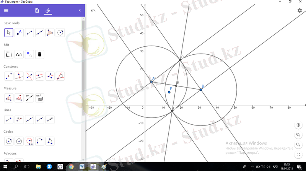Click the tools panel vertical scrollbar
The height and width of the screenshot is (171, 306).
click(83, 68)
